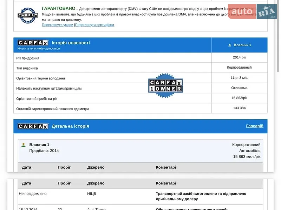This screenshot has height=210, width=281.
Task: Select the Корпоративний owner type cell
Action: tap(239, 67)
